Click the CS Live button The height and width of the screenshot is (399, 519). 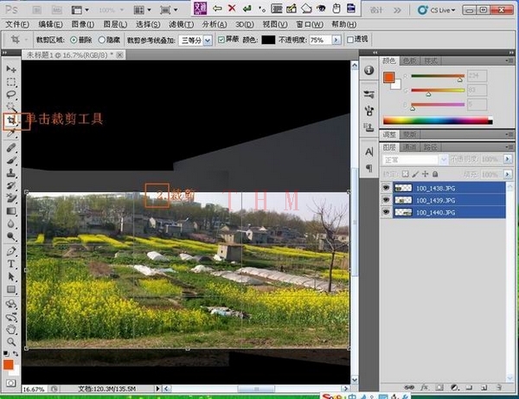(x=436, y=10)
